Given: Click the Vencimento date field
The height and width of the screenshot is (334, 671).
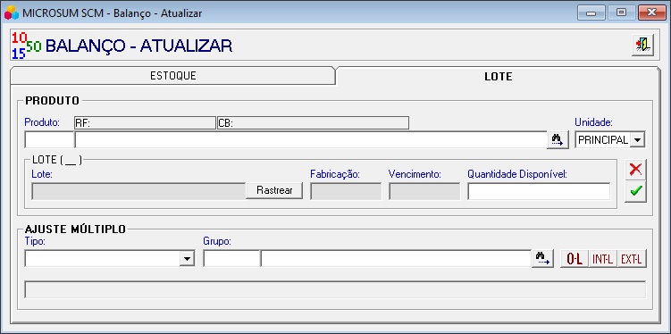Looking at the screenshot, I should click(424, 191).
